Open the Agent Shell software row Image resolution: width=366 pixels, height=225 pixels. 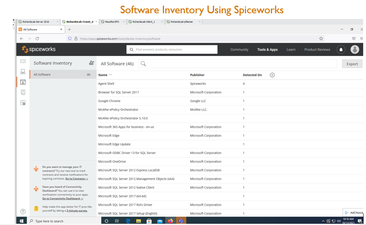click(x=230, y=83)
